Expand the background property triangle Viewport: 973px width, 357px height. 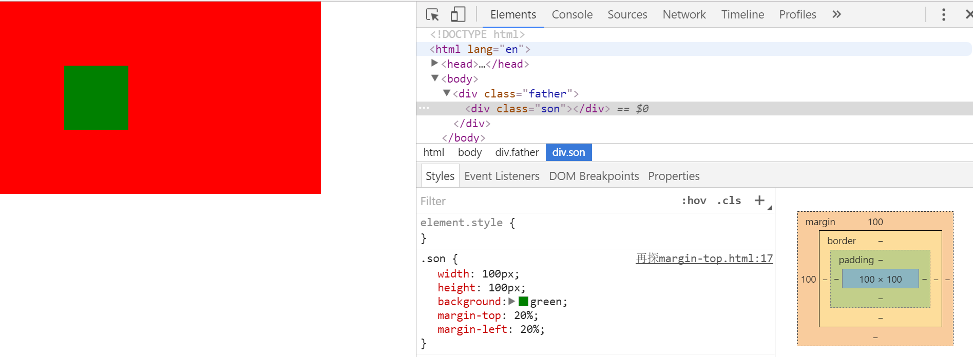[x=511, y=301]
